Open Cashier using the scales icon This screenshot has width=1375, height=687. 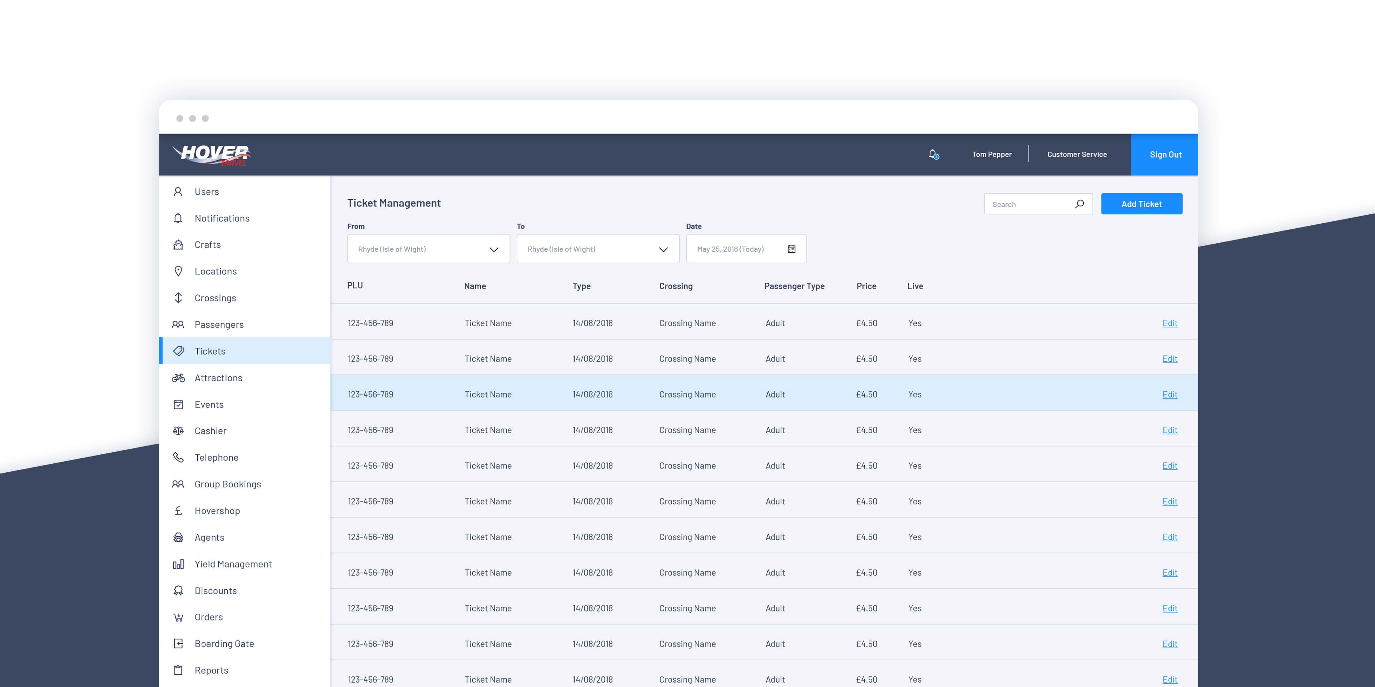click(178, 430)
